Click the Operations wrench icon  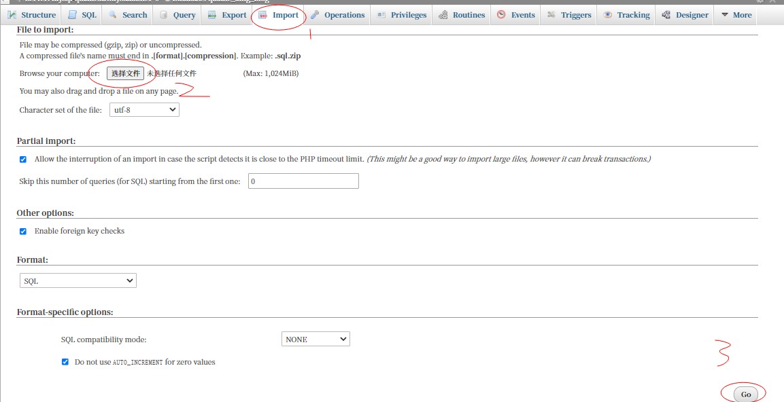click(315, 15)
